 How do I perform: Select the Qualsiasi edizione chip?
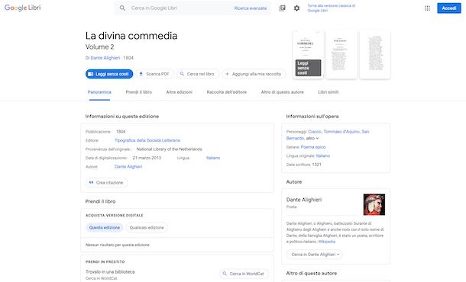click(x=147, y=227)
